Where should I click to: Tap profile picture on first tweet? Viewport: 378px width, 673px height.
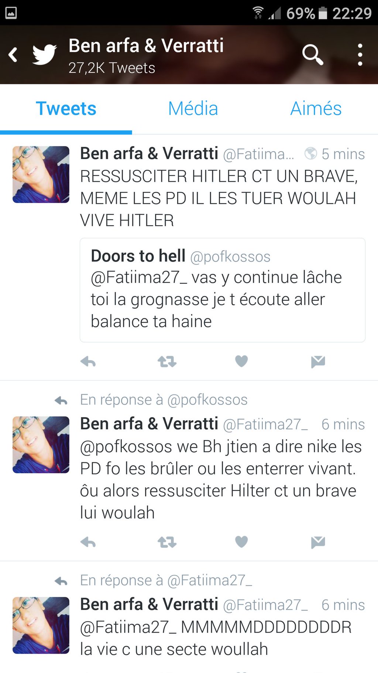[x=41, y=175]
